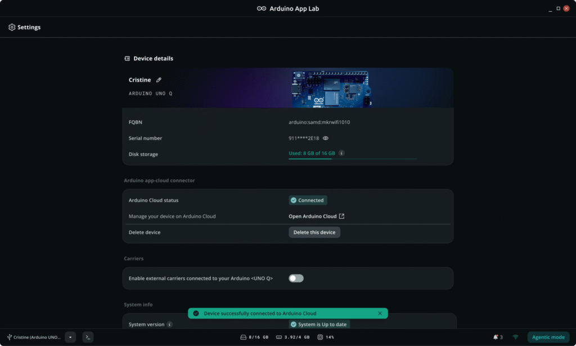Click the Settings gear icon
576x346 pixels.
point(12,27)
